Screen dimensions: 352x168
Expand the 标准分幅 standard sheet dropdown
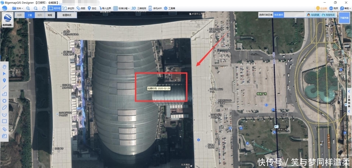(122, 8)
